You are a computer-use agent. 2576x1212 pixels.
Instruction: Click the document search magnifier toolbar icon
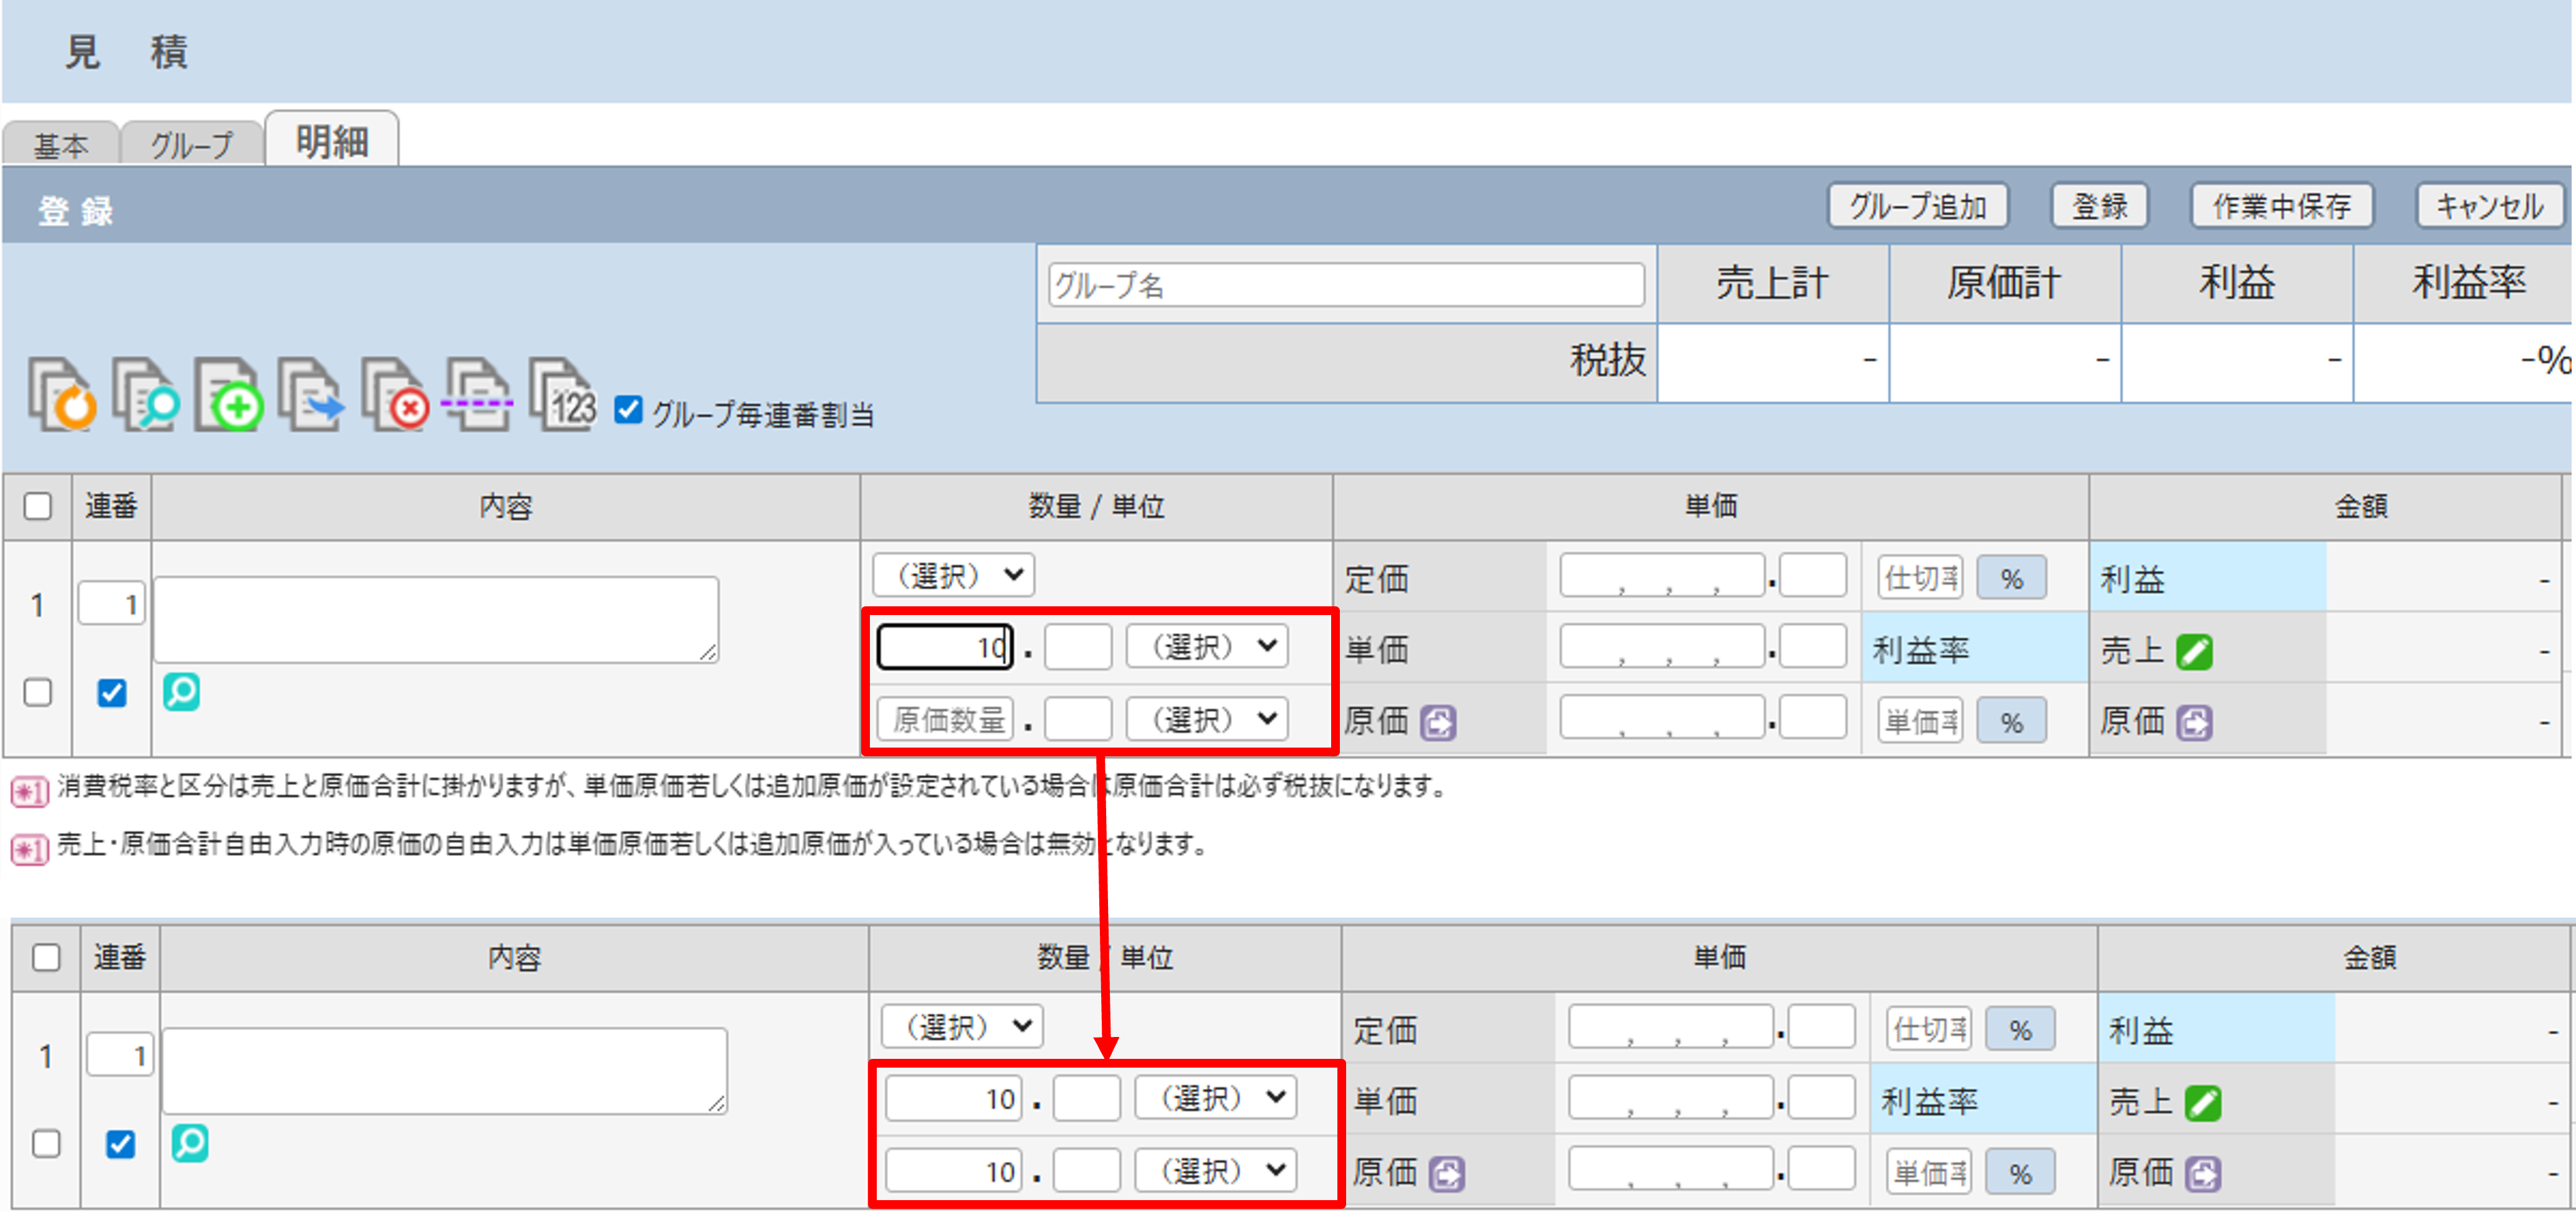(146, 395)
